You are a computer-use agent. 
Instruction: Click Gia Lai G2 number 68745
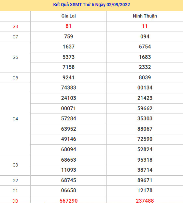coord(69,180)
